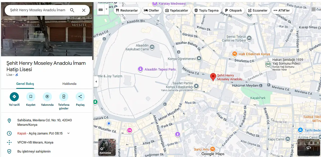Filter map by Restoranlar

(x=127, y=10)
